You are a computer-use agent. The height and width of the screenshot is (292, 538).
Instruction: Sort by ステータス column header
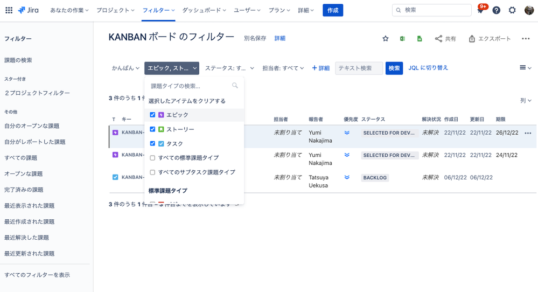[373, 119]
